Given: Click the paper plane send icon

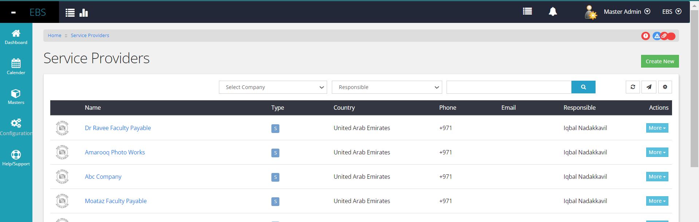Looking at the screenshot, I should 649,87.
